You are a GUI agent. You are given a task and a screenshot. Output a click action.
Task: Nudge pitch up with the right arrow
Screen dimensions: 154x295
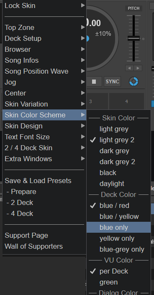(138, 68)
